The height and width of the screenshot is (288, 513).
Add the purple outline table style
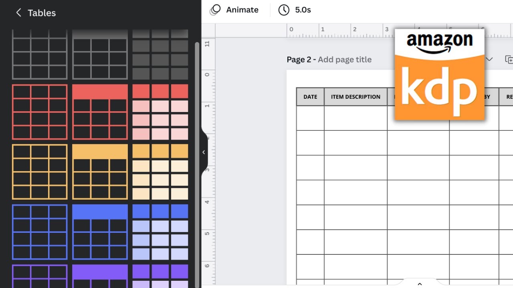pyautogui.click(x=40, y=276)
